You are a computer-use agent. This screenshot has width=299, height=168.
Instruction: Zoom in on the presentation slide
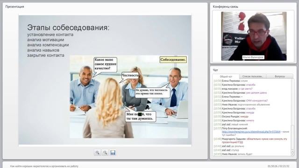98,153
